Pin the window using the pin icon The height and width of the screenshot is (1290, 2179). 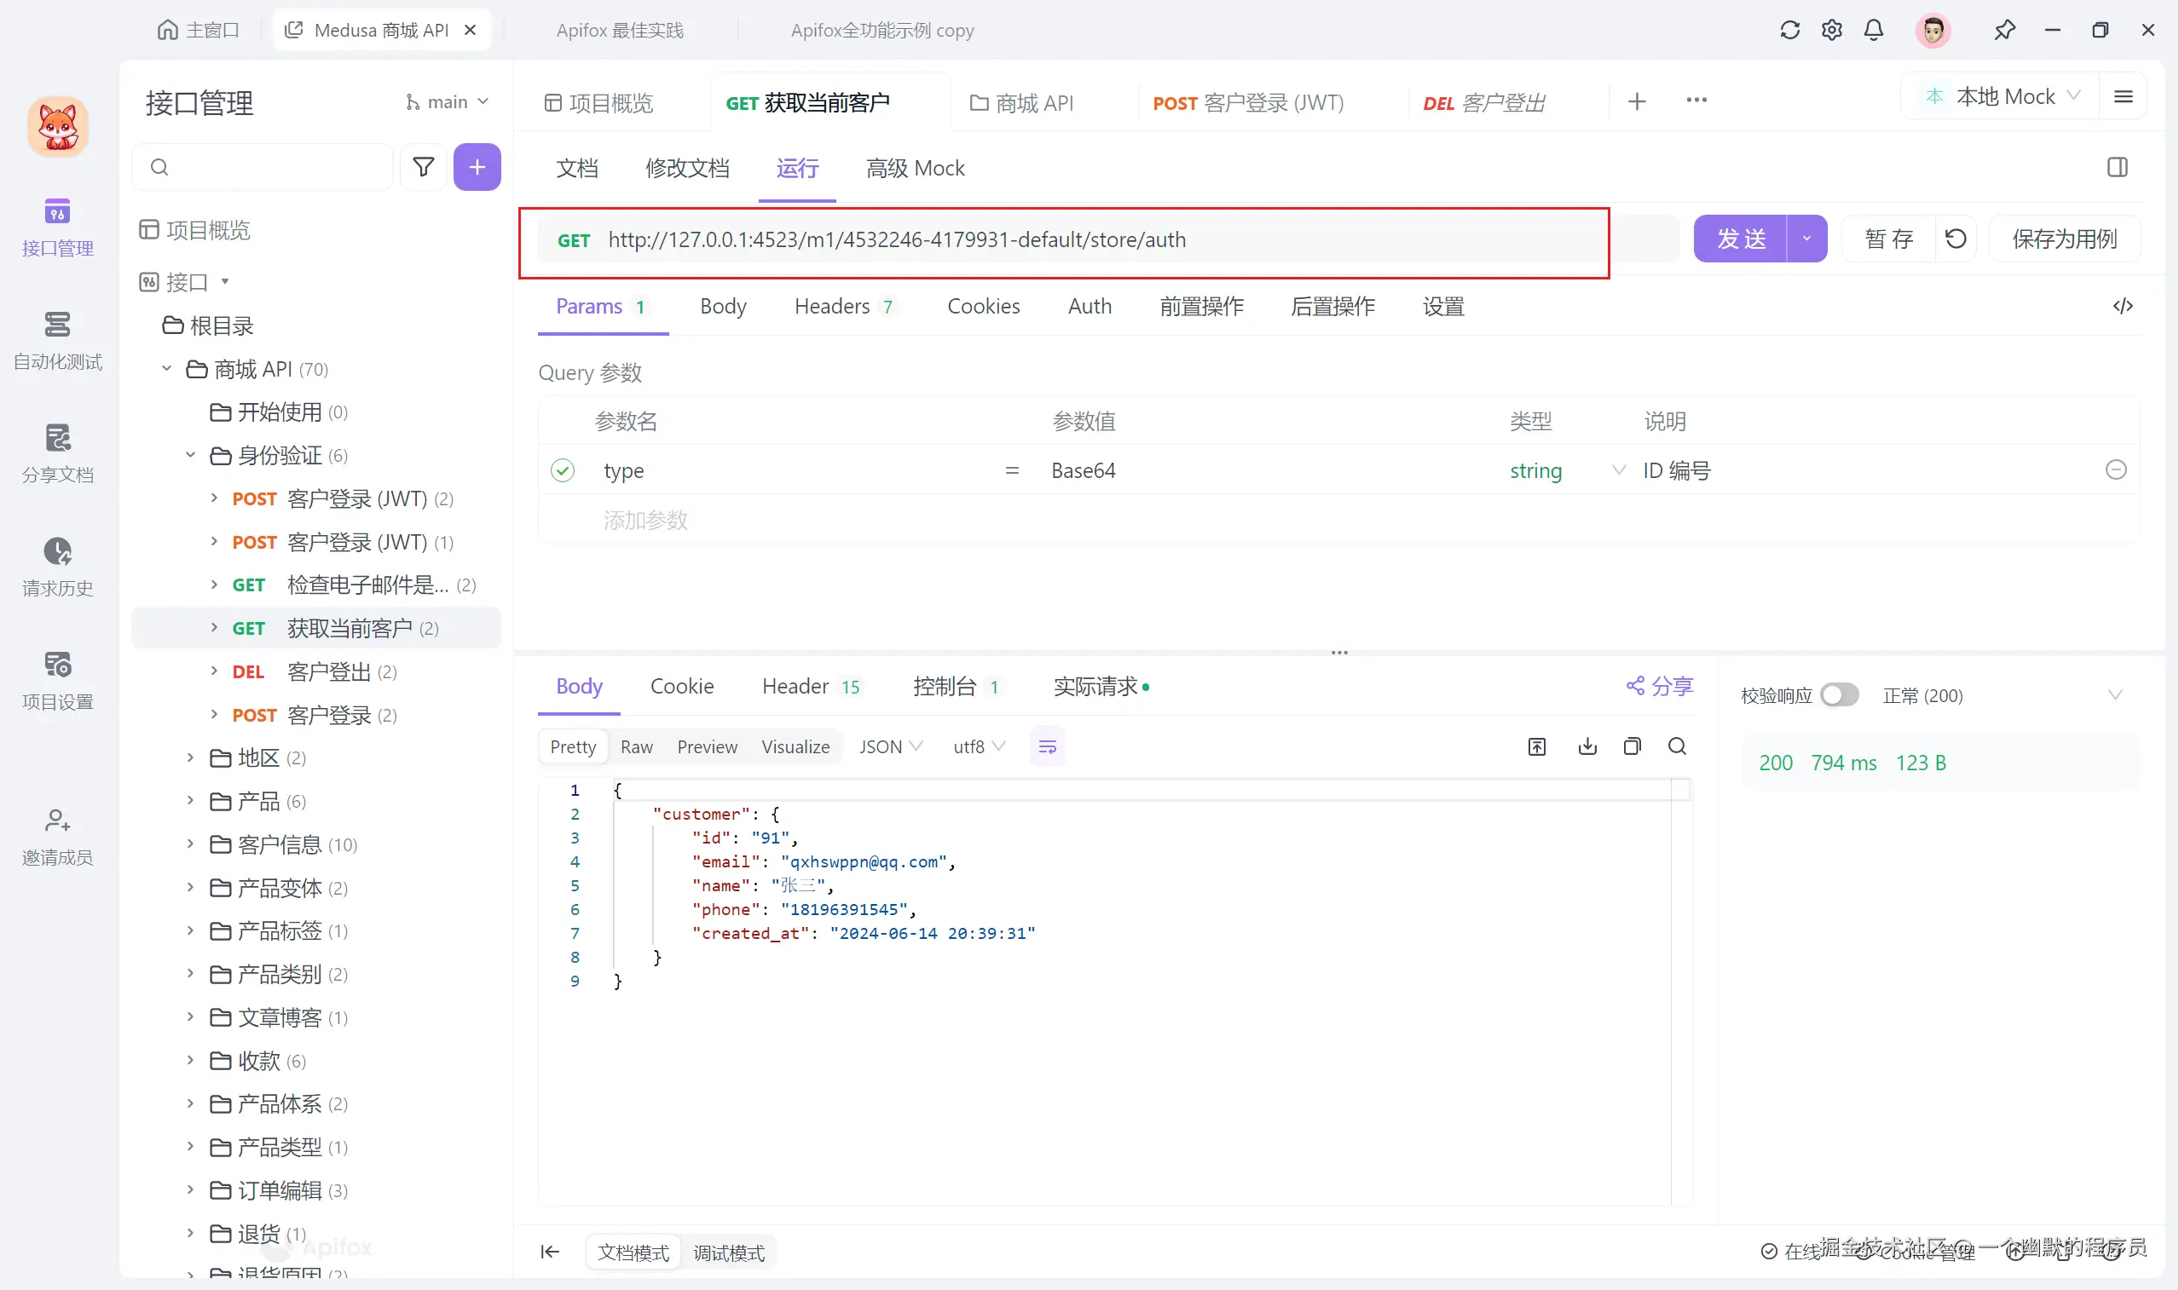[x=2005, y=30]
